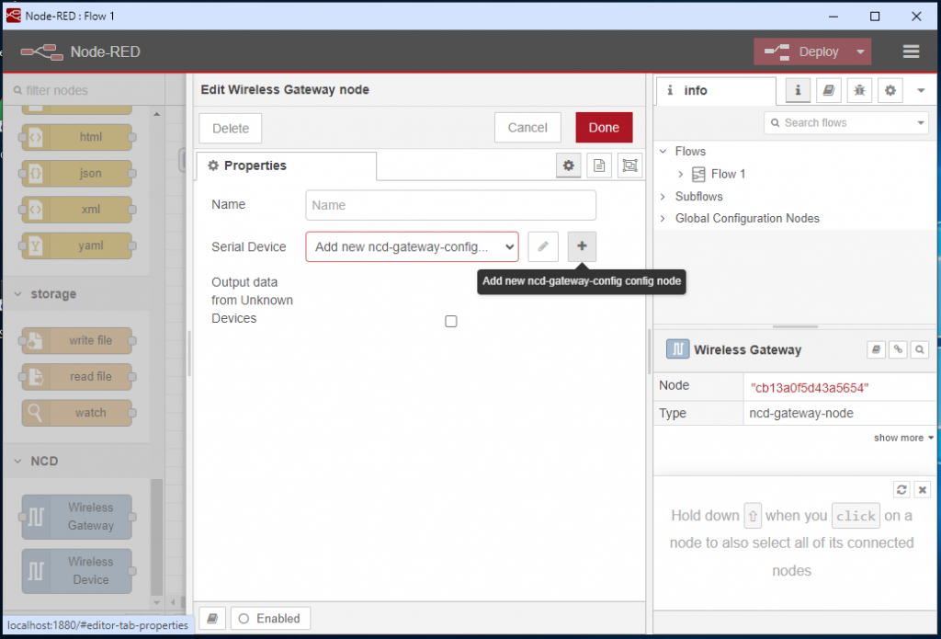Viewport: 941px width, 639px height.
Task: Click the plus icon to add gateway config
Action: pyautogui.click(x=582, y=246)
